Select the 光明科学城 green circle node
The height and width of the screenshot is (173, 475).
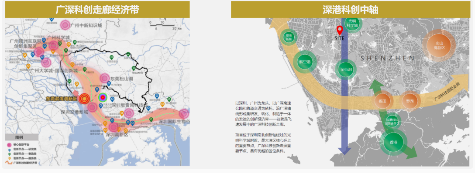click(x=352, y=23)
